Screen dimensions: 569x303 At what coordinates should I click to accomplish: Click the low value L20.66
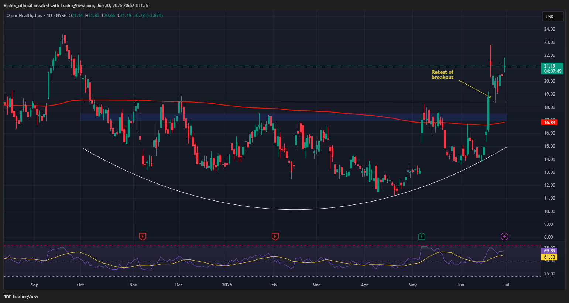click(109, 16)
